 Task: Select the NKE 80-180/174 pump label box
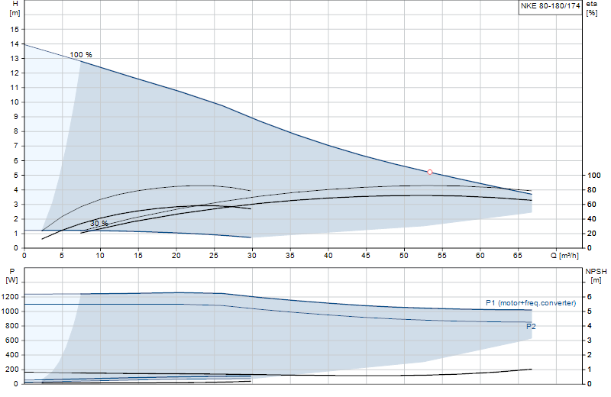point(550,7)
